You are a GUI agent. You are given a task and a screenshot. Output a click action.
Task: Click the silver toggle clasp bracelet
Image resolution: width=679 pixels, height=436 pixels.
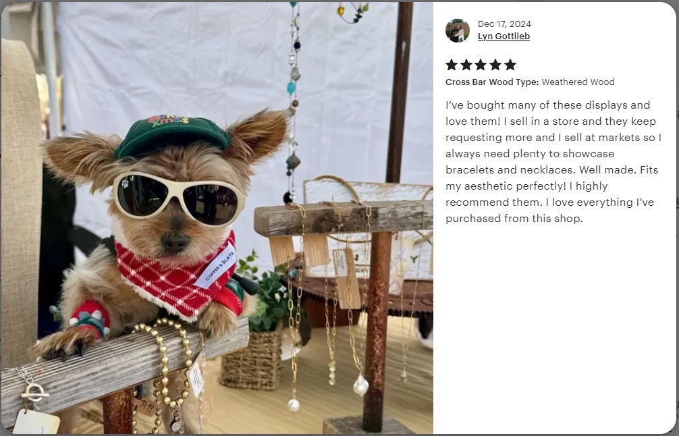pyautogui.click(x=34, y=391)
